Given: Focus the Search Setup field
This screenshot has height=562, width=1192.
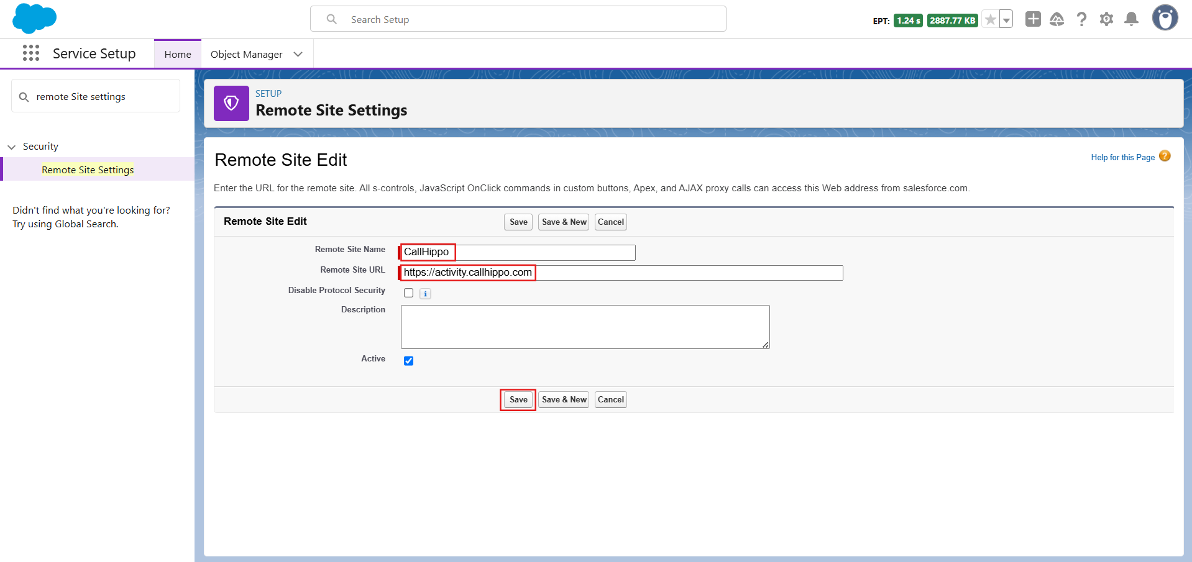Looking at the screenshot, I should pos(518,19).
